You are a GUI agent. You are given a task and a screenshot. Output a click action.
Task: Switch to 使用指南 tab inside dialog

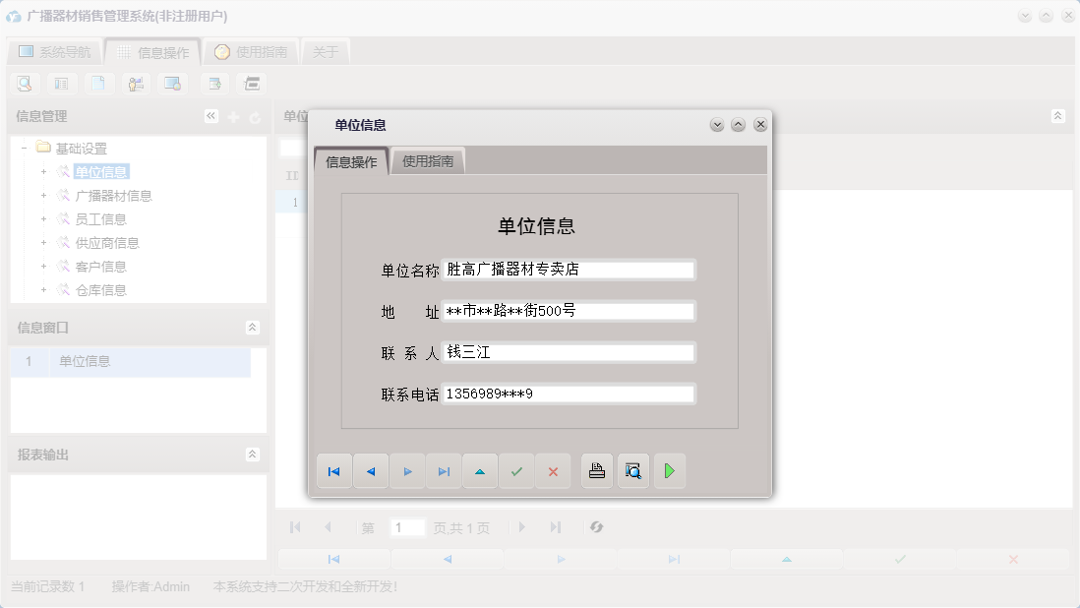click(x=430, y=160)
